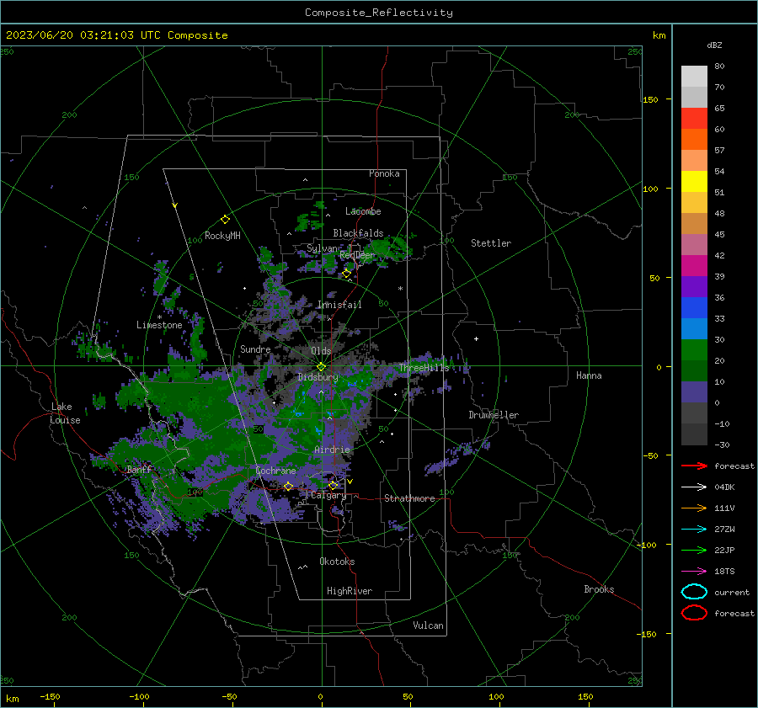Viewport: 758px width, 708px height.
Task: Click the RedDeer city label
Action: point(357,255)
